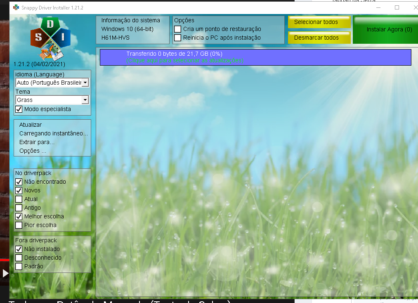The image size is (418, 303).
Task: Click the play button on the background video
Action: (5, 273)
